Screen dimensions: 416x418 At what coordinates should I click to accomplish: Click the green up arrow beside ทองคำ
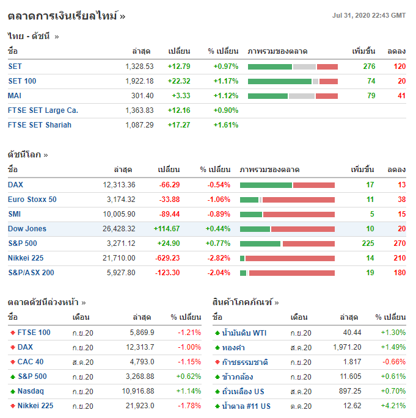point(217,347)
